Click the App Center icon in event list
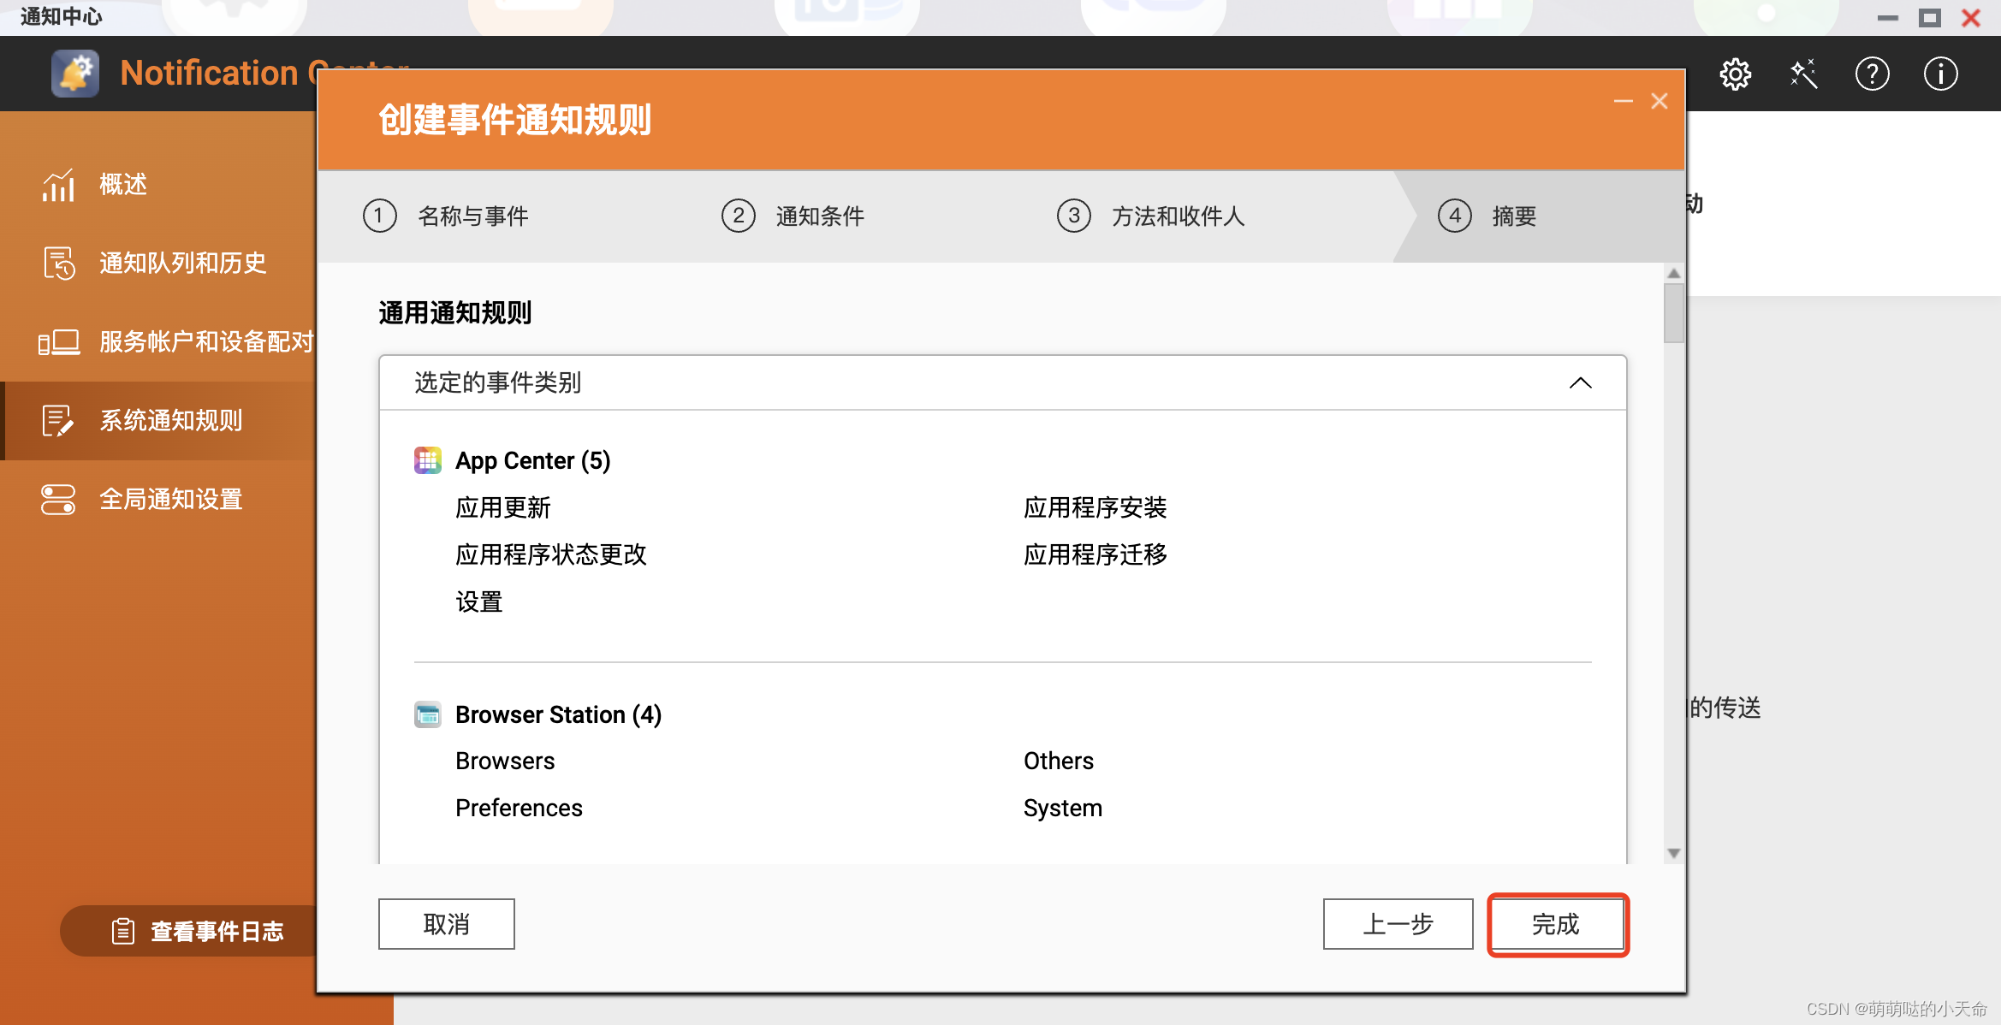The height and width of the screenshot is (1025, 2001). [x=427, y=460]
